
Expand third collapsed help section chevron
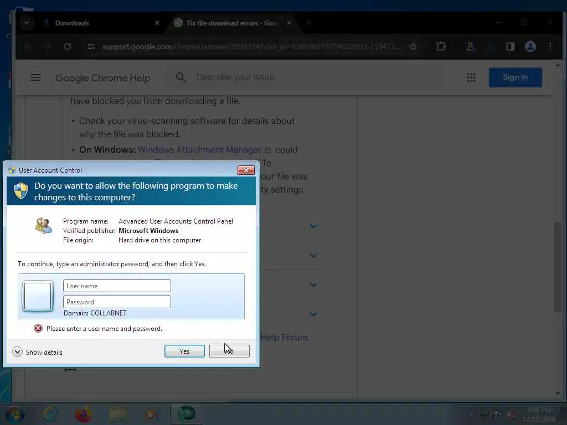click(313, 285)
